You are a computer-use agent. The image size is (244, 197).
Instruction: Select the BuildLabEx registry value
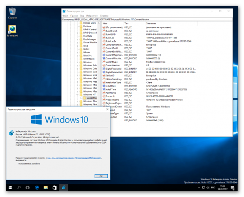point(111,41)
